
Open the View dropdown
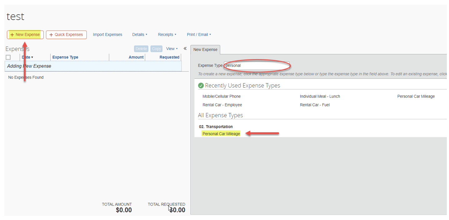(x=172, y=49)
